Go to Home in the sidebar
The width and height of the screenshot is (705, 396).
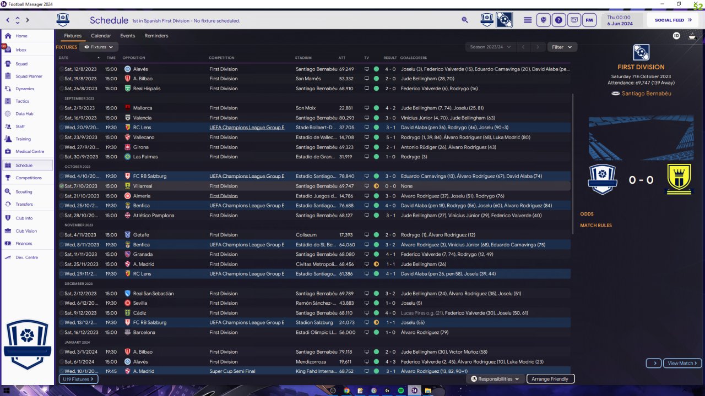tap(28, 36)
